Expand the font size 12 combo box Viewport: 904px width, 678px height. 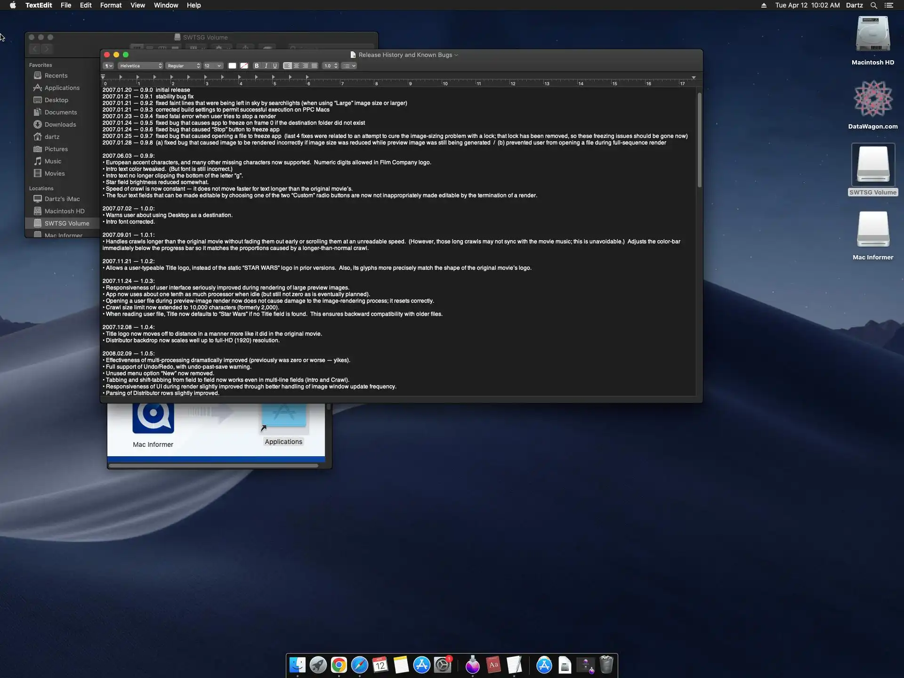pyautogui.click(x=219, y=66)
